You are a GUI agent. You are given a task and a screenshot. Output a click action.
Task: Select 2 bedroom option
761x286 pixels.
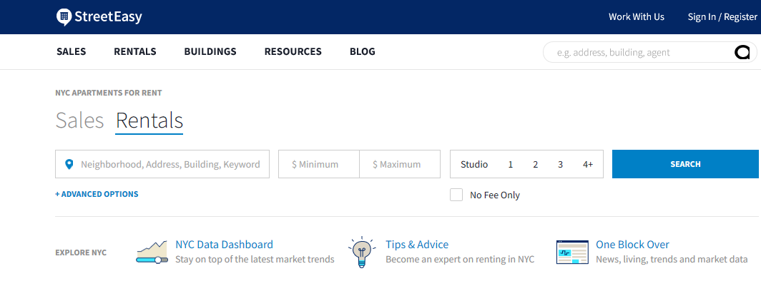pyautogui.click(x=535, y=165)
